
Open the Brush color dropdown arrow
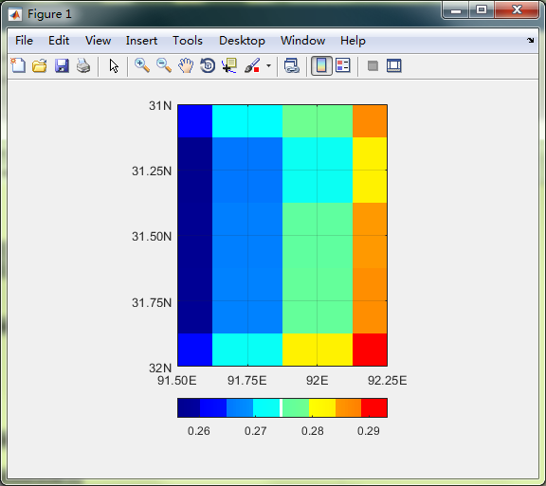pyautogui.click(x=268, y=65)
